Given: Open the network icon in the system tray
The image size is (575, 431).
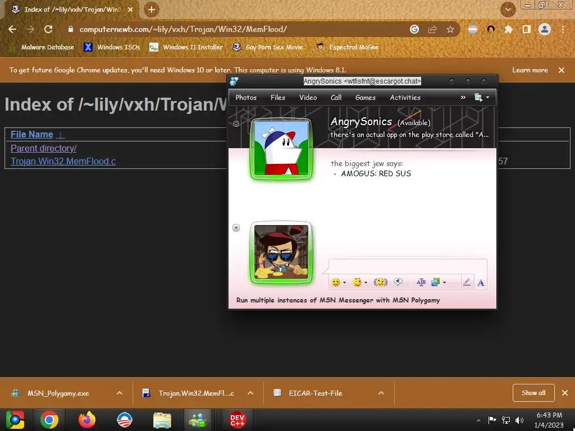Looking at the screenshot, I should [x=506, y=420].
